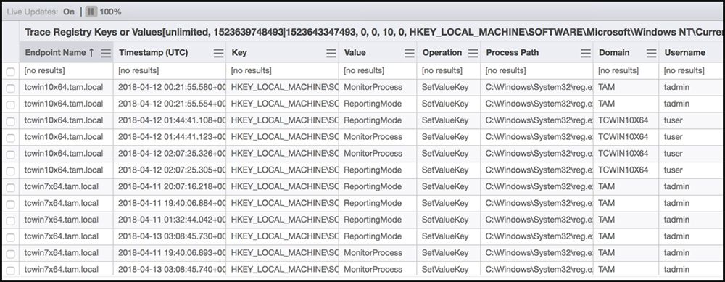Click [no results] under Operation column
Viewport: 725px width, 282px height.
(442, 71)
